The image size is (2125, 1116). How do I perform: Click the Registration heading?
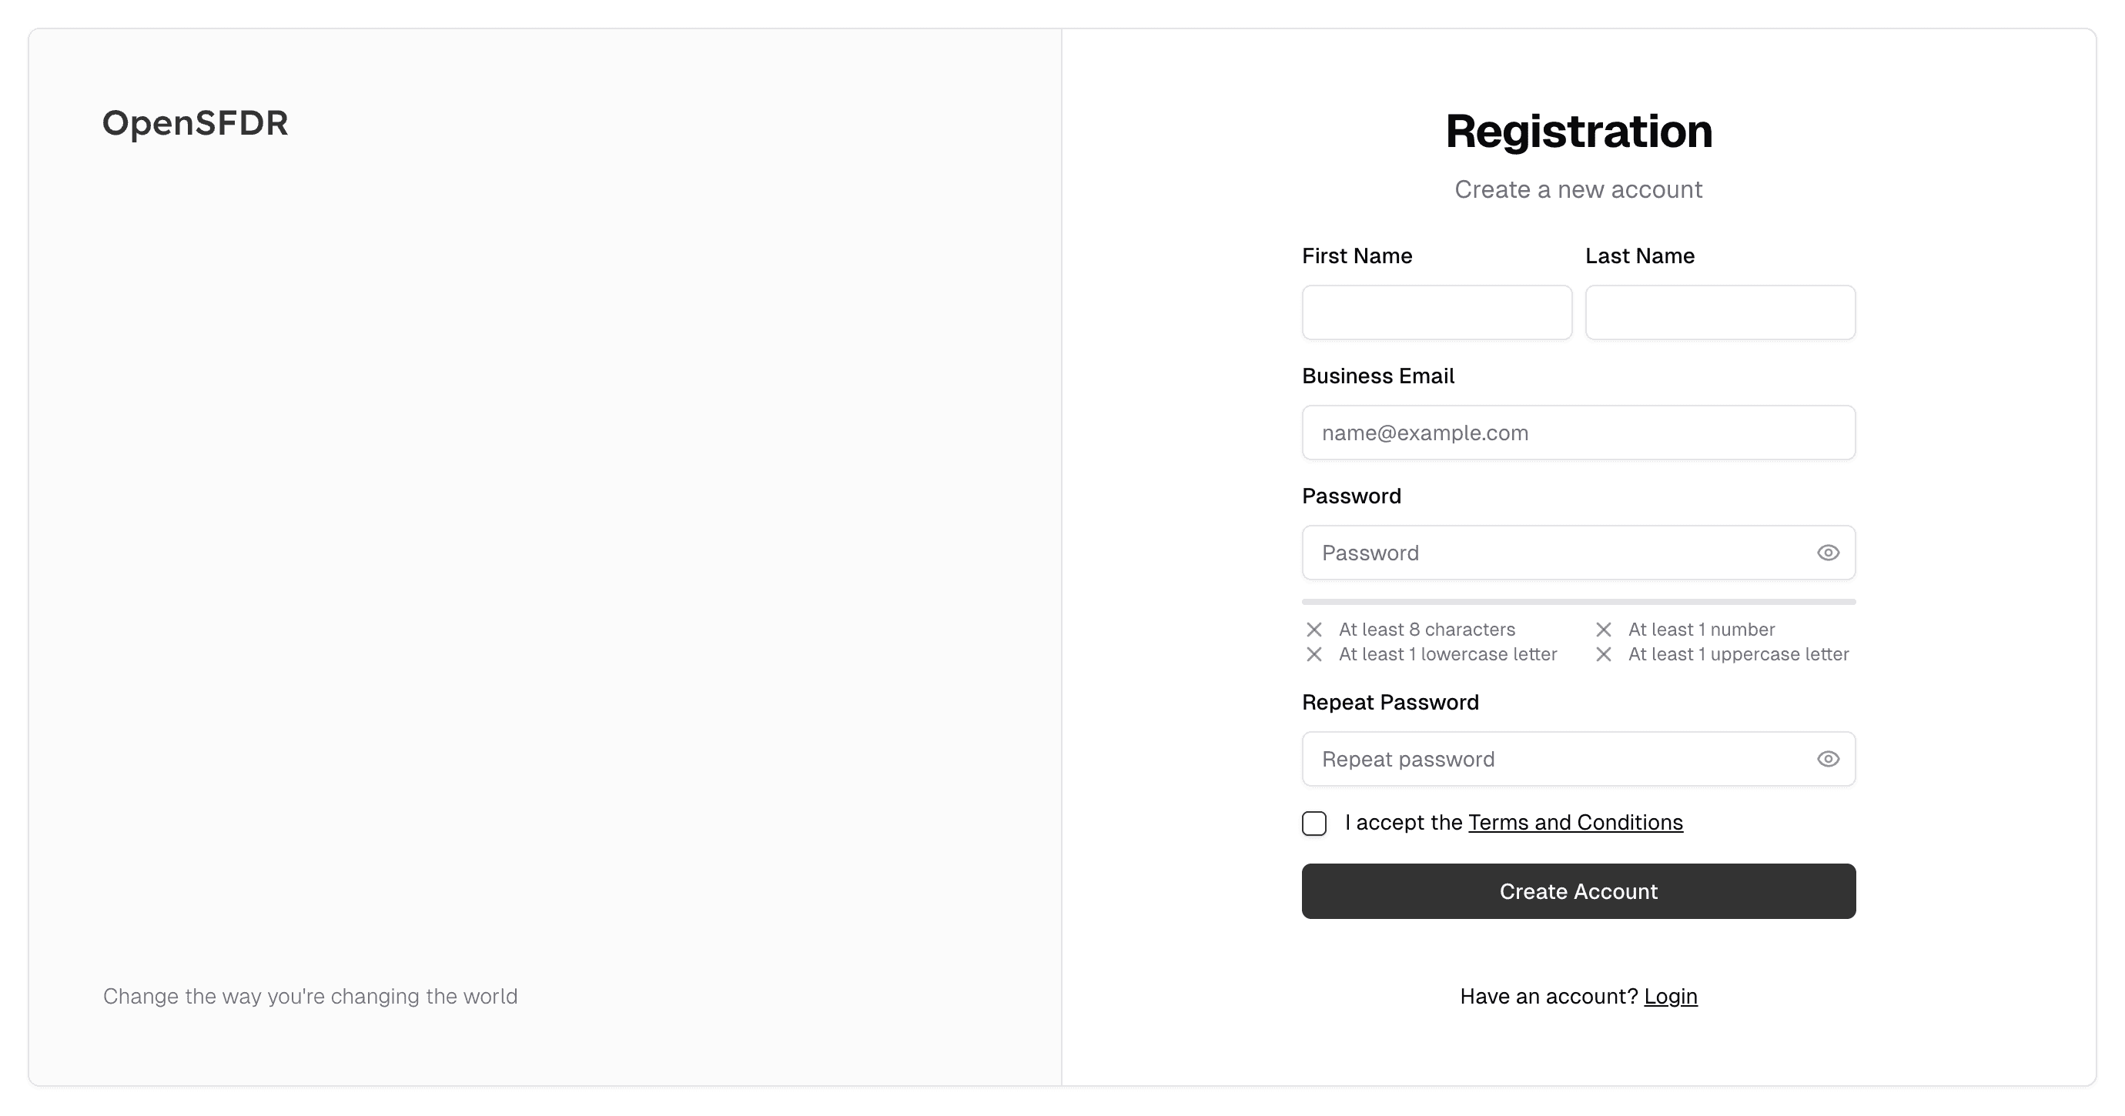click(1578, 130)
